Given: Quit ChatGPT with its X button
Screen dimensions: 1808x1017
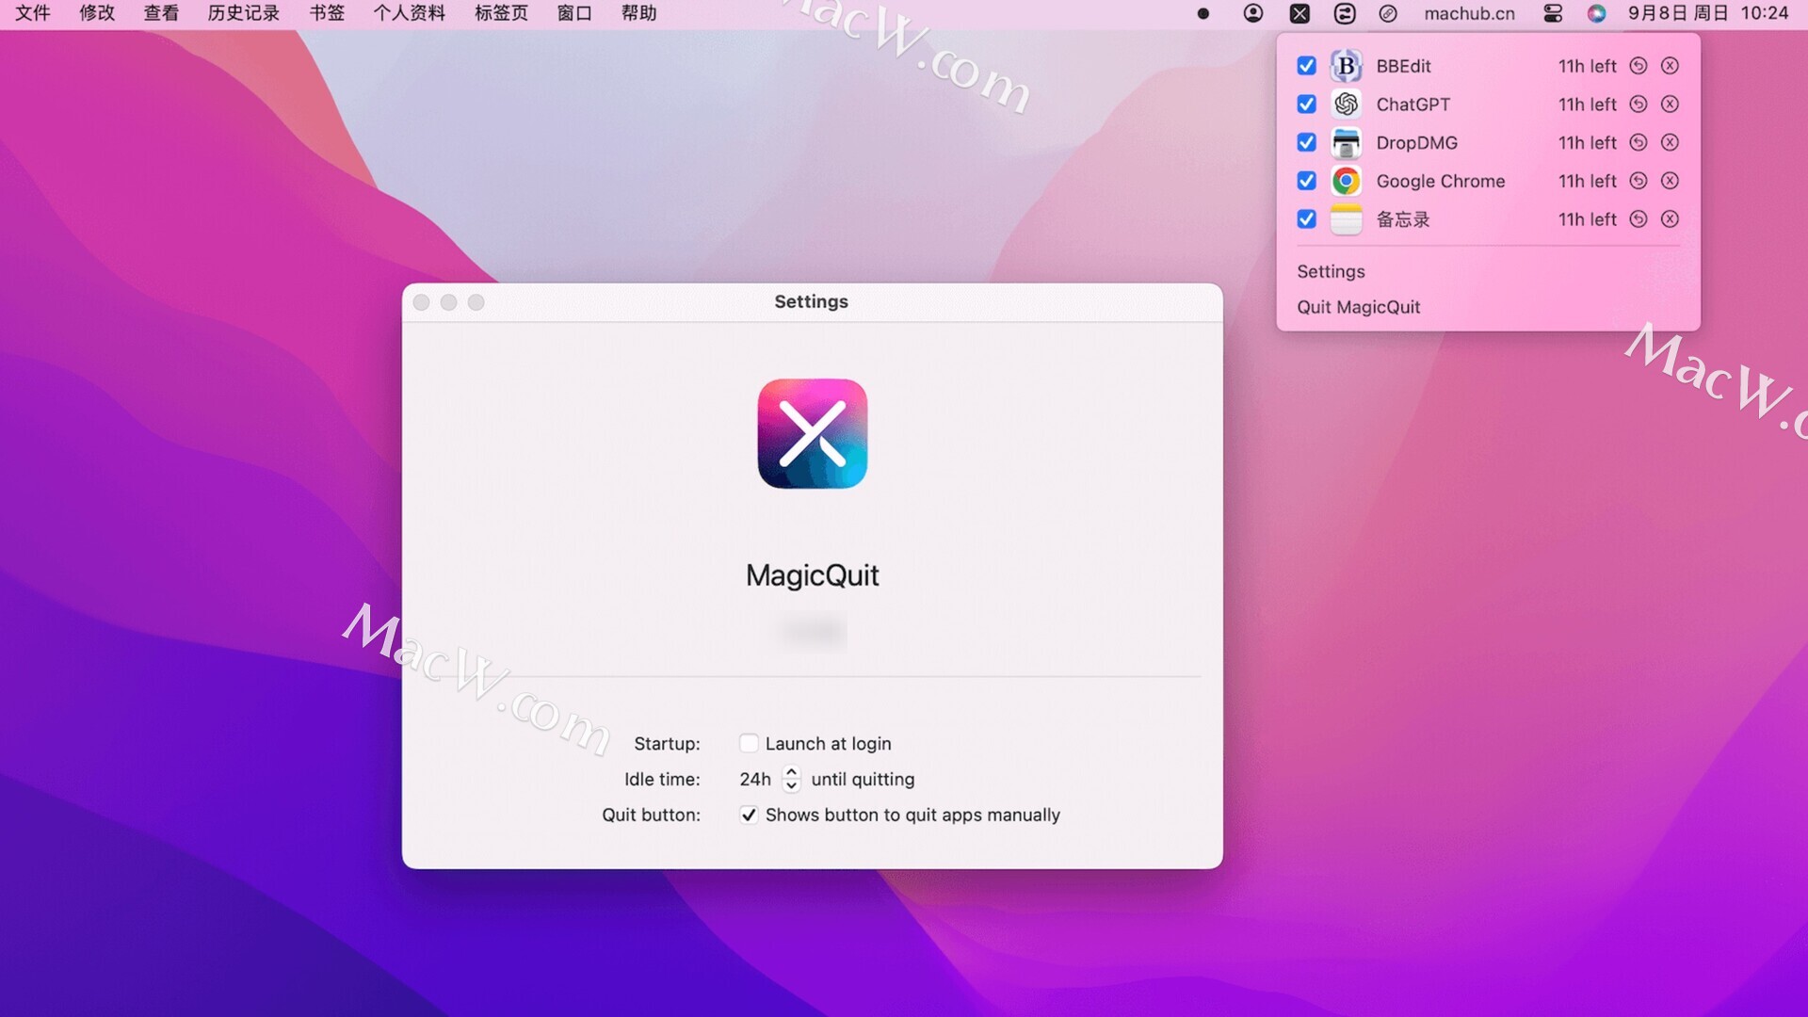Looking at the screenshot, I should (1670, 105).
